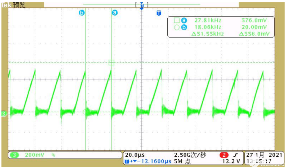The height and width of the screenshot is (168, 286).
Task: Click the 20.0µs timebase readout
Action: point(135,155)
